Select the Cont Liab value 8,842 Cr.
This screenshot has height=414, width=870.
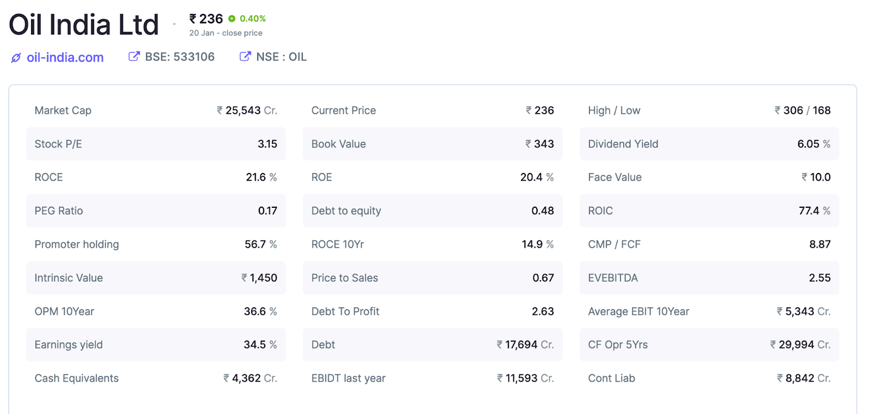(804, 379)
